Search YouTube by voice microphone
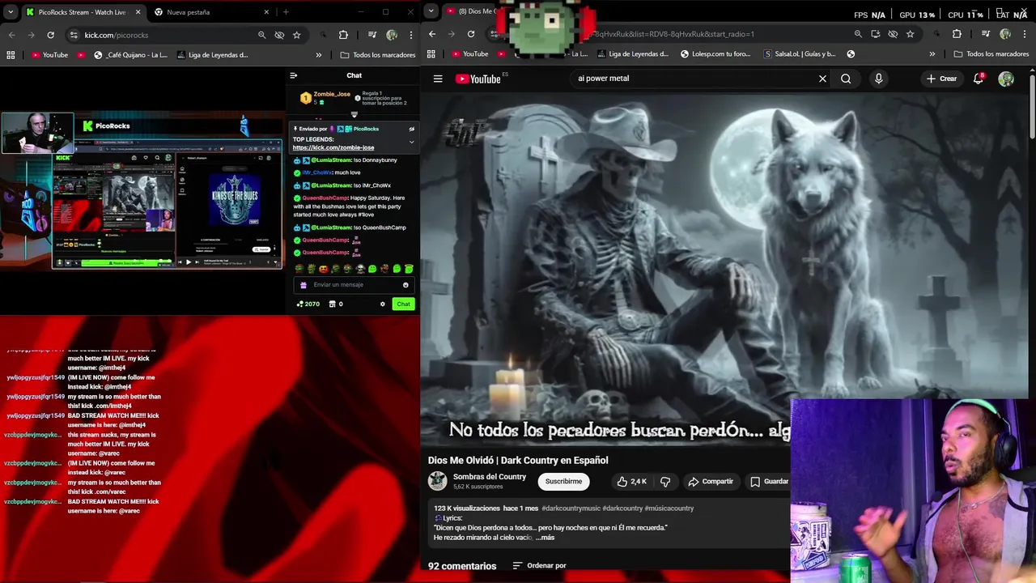This screenshot has height=583, width=1036. pos(879,79)
